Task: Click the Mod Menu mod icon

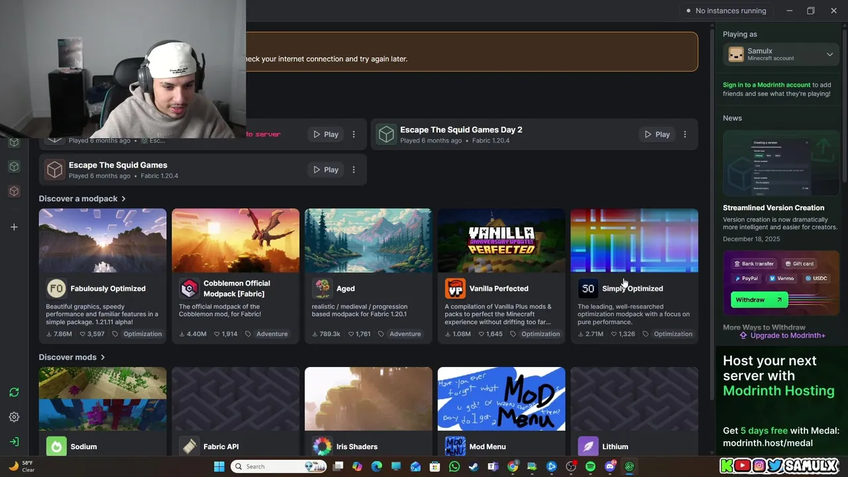Action: 455,447
